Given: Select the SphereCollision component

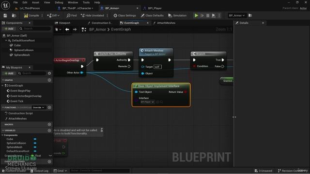Looking at the screenshot, I should tap(24, 50).
